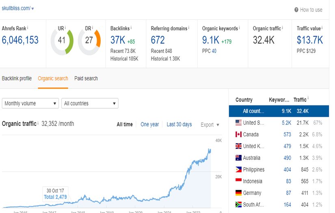335x213 pixels.
Task: Click the United Kingdom flag icon
Action: [x=238, y=146]
